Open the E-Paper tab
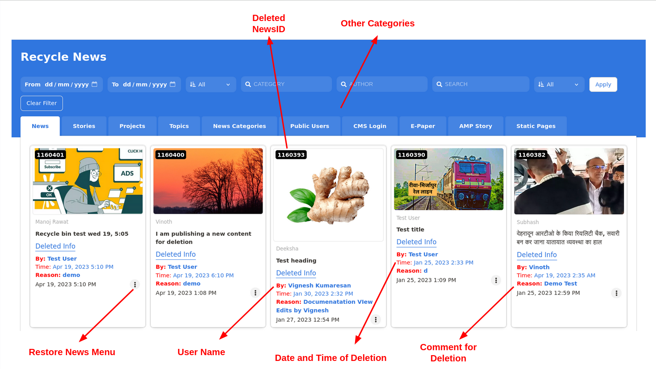 pyautogui.click(x=423, y=126)
